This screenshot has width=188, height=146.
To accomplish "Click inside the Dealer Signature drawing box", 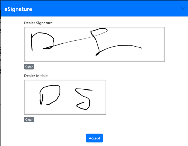I will 95,44.
